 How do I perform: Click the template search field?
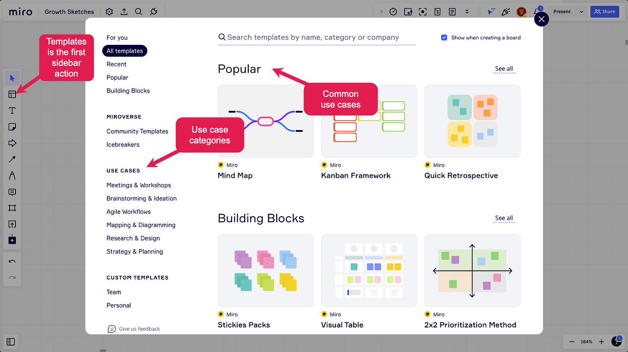[317, 37]
